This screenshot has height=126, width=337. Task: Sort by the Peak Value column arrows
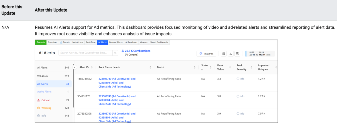pyautogui.click(x=230, y=67)
